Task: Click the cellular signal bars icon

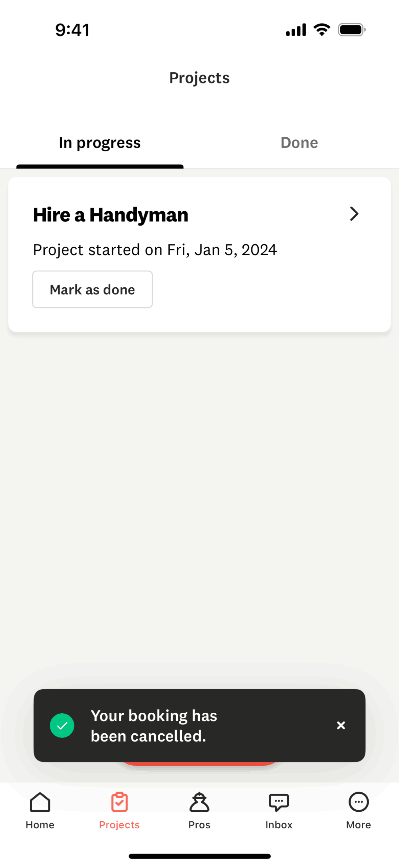Action: [x=296, y=30]
